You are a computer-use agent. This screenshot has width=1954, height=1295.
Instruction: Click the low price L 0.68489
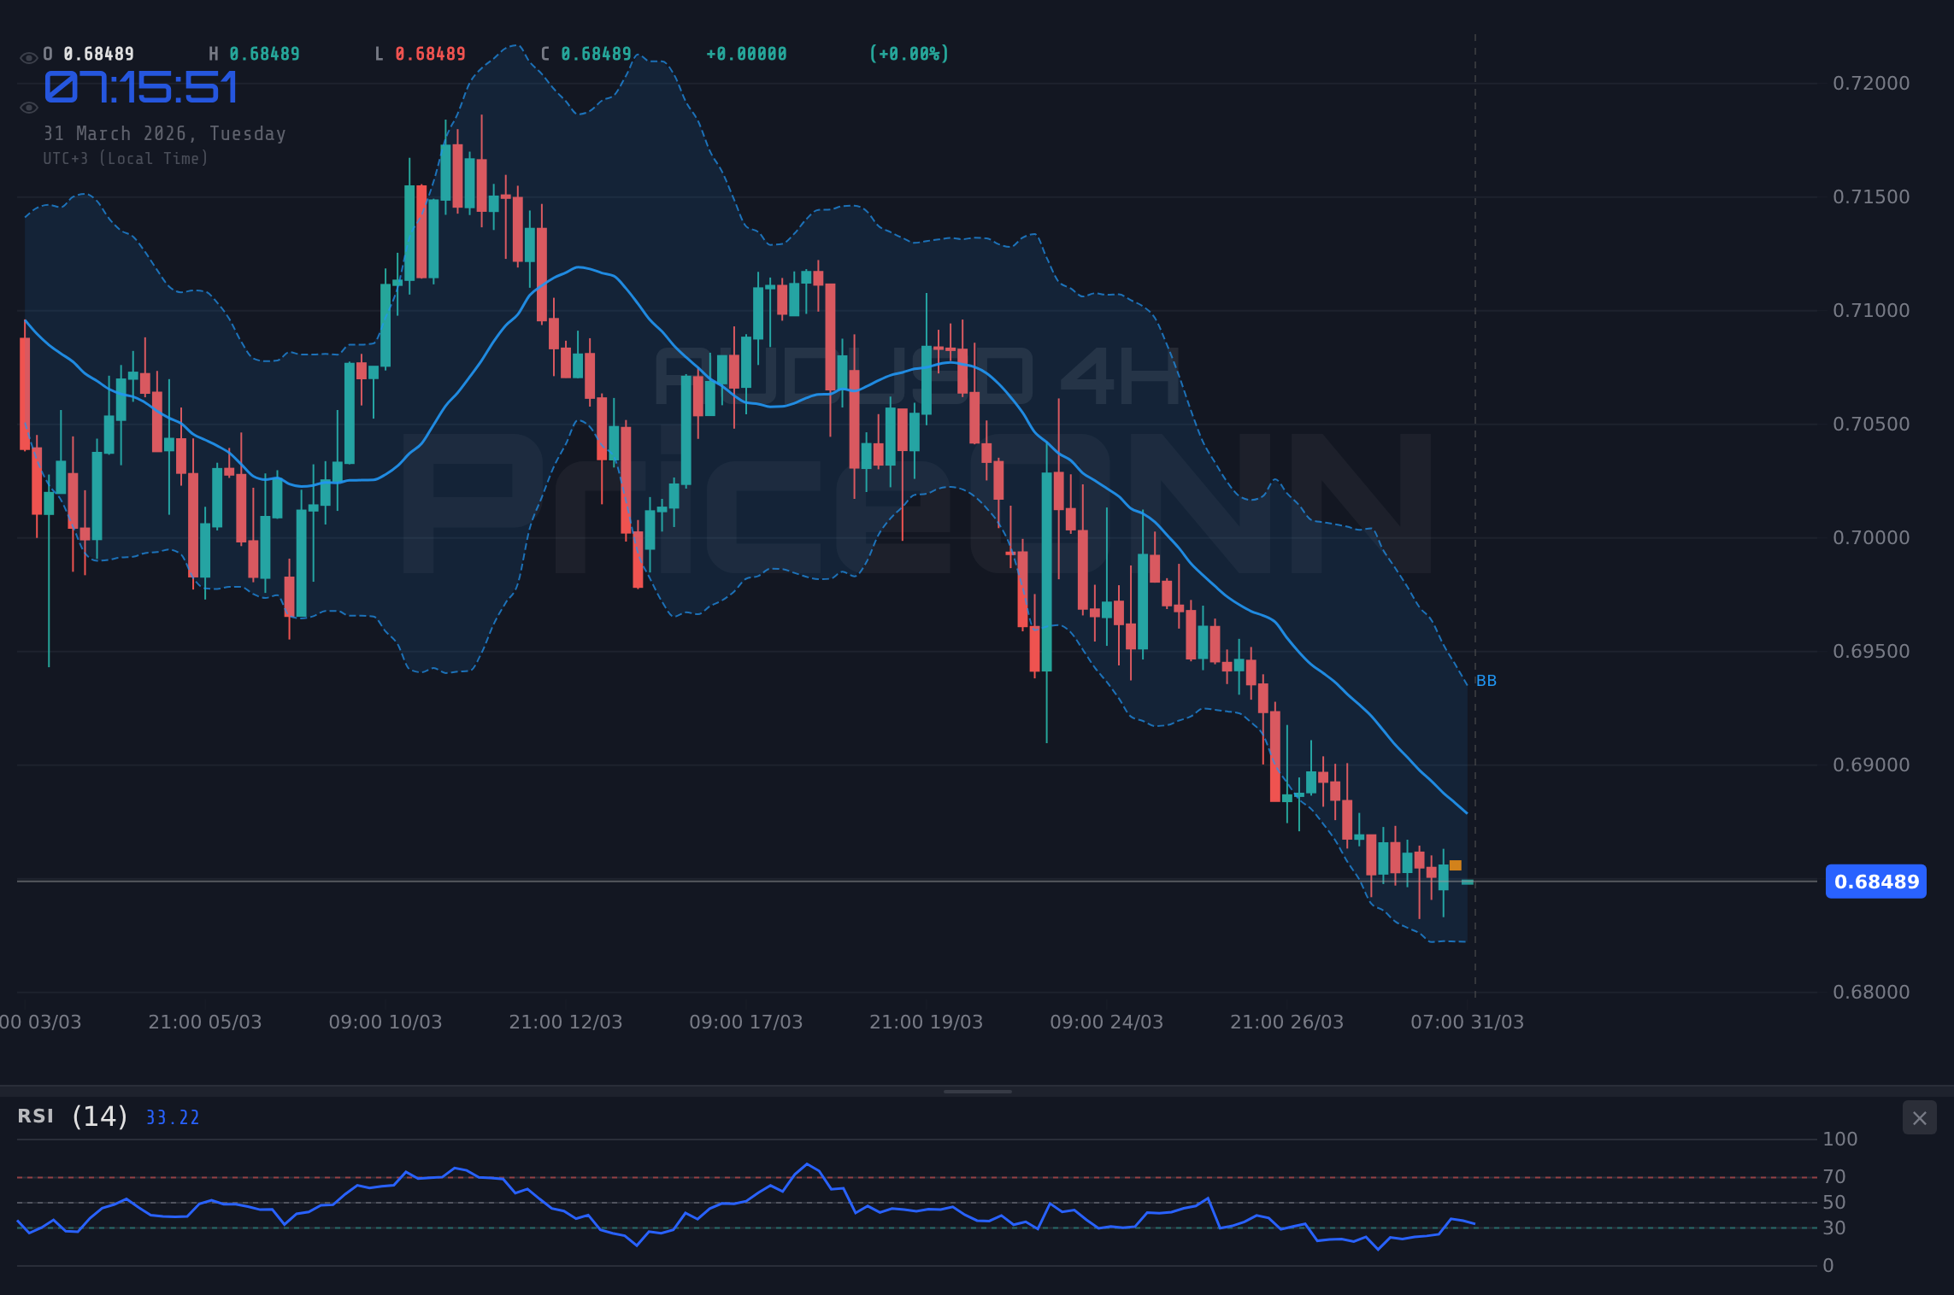pos(421,53)
